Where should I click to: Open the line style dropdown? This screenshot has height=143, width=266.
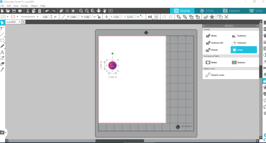[x=38, y=17]
